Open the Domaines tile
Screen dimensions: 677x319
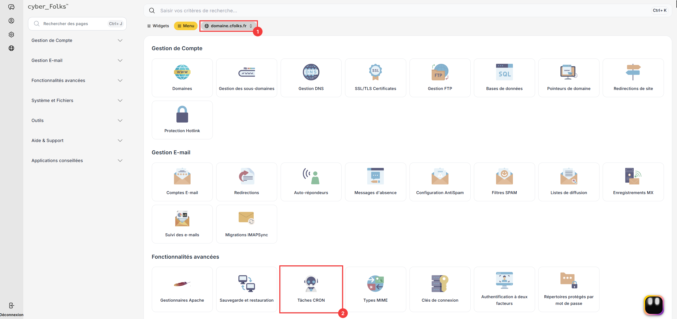(x=182, y=78)
